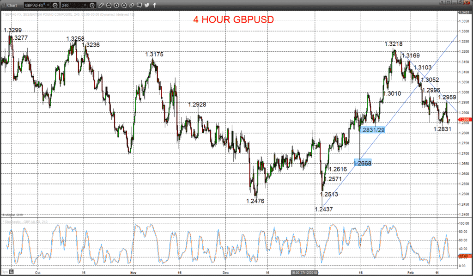Click the red current price marker 1.2866

tap(464, 120)
